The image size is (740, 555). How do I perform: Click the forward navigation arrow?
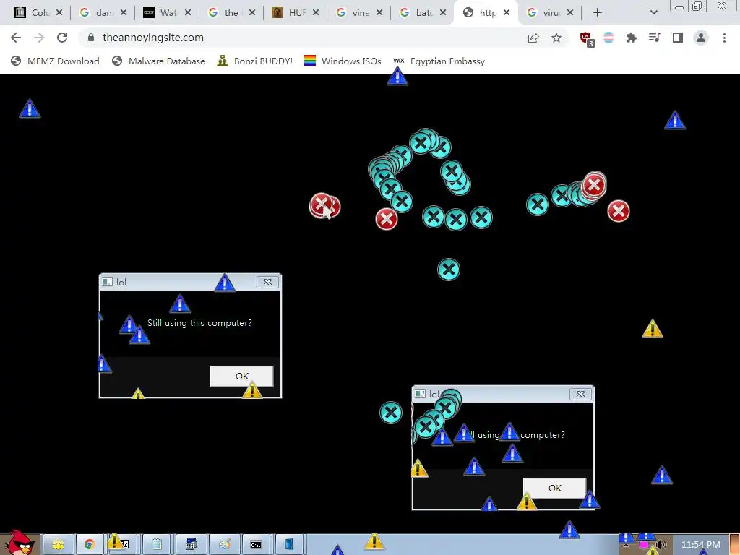tap(39, 38)
